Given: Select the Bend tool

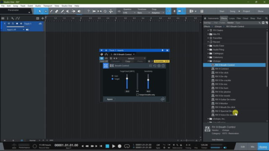Looking at the screenshot, I should [x=74, y=11].
